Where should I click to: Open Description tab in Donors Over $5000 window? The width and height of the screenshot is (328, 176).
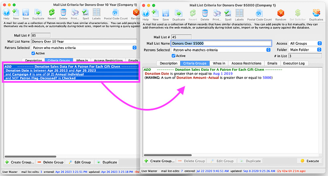(168, 63)
